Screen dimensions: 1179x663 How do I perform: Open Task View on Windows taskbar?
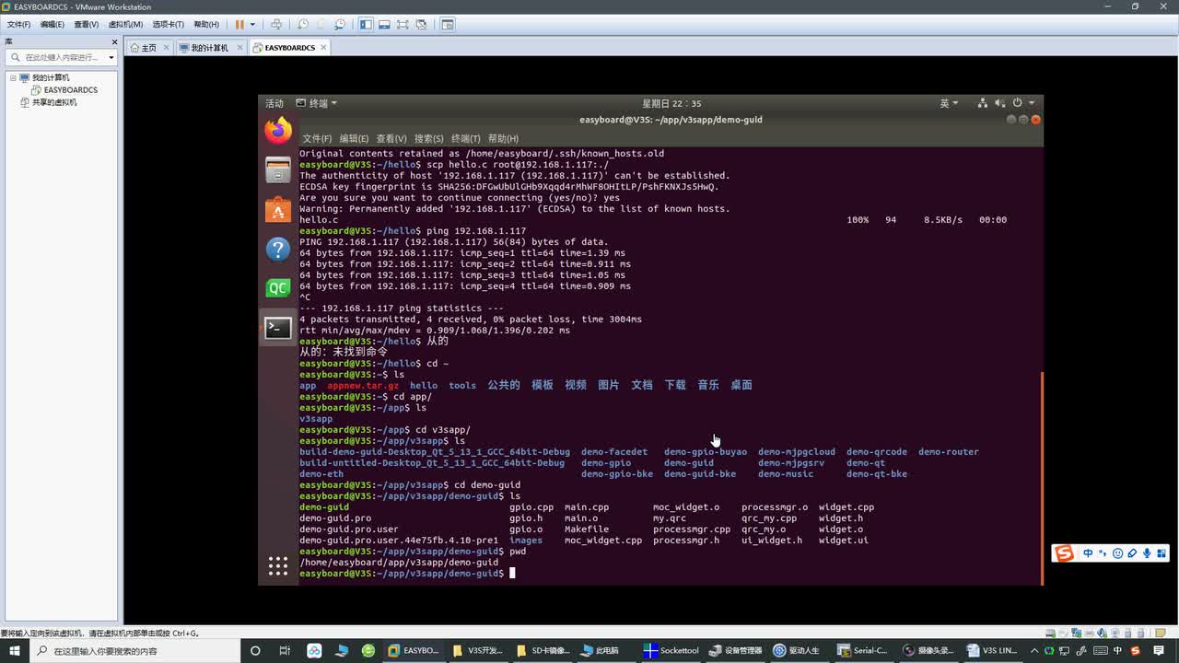point(285,650)
